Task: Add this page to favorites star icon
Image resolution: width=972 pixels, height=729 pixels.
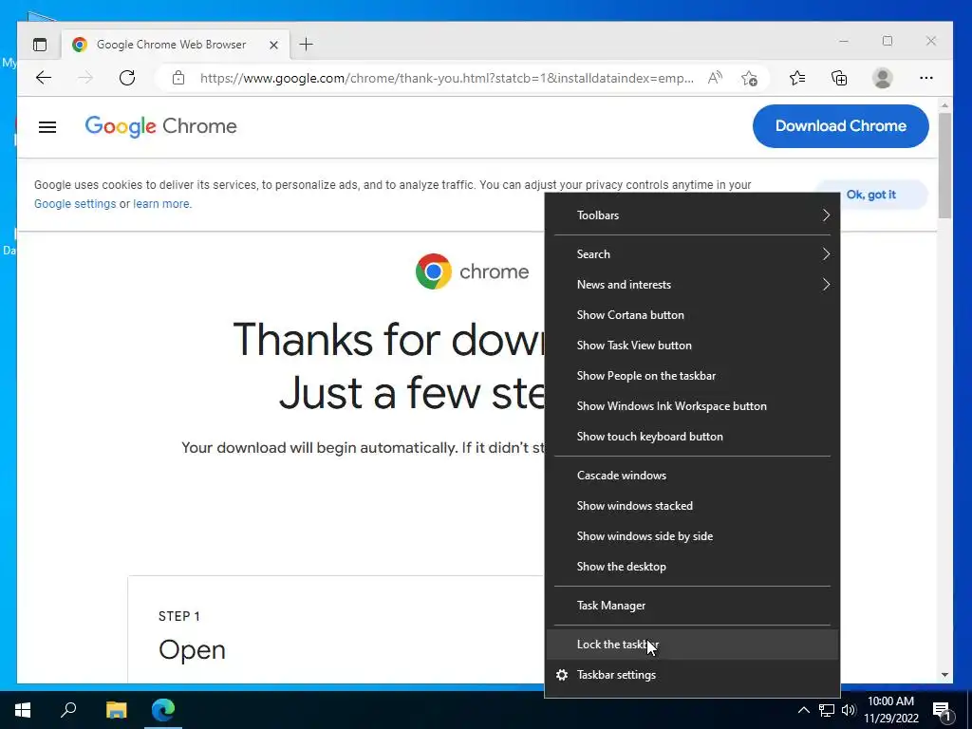Action: coord(749,78)
